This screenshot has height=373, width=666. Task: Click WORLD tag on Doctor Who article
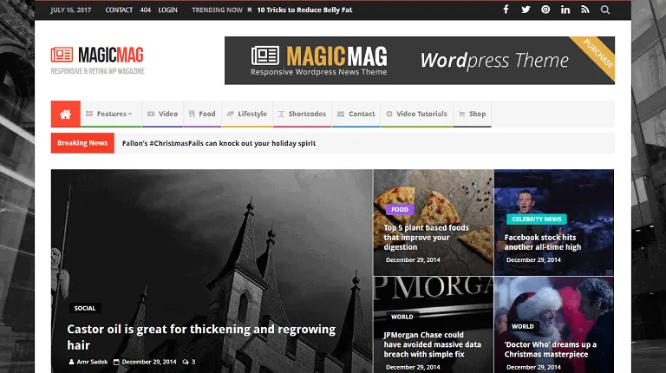[522, 327]
